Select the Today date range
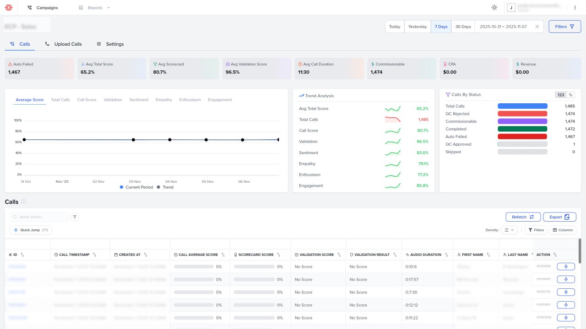 point(395,27)
